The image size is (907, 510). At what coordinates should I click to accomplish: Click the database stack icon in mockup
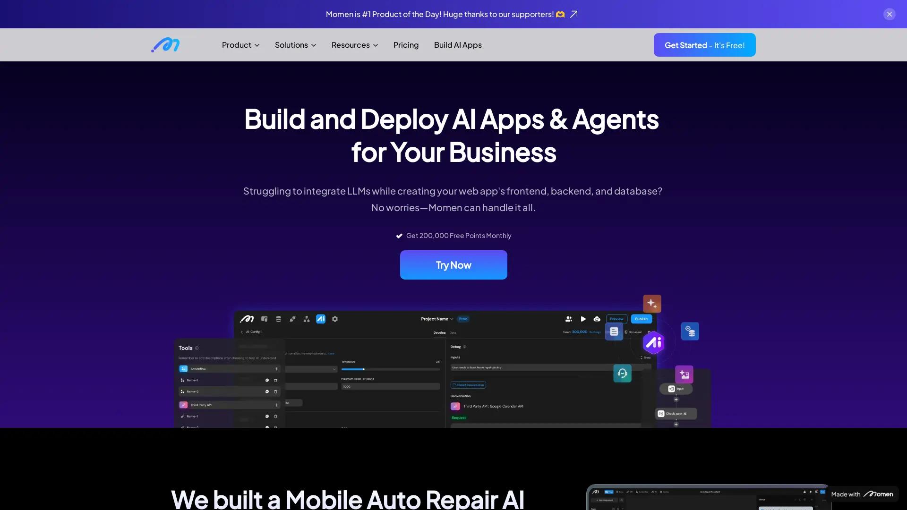coord(278,319)
